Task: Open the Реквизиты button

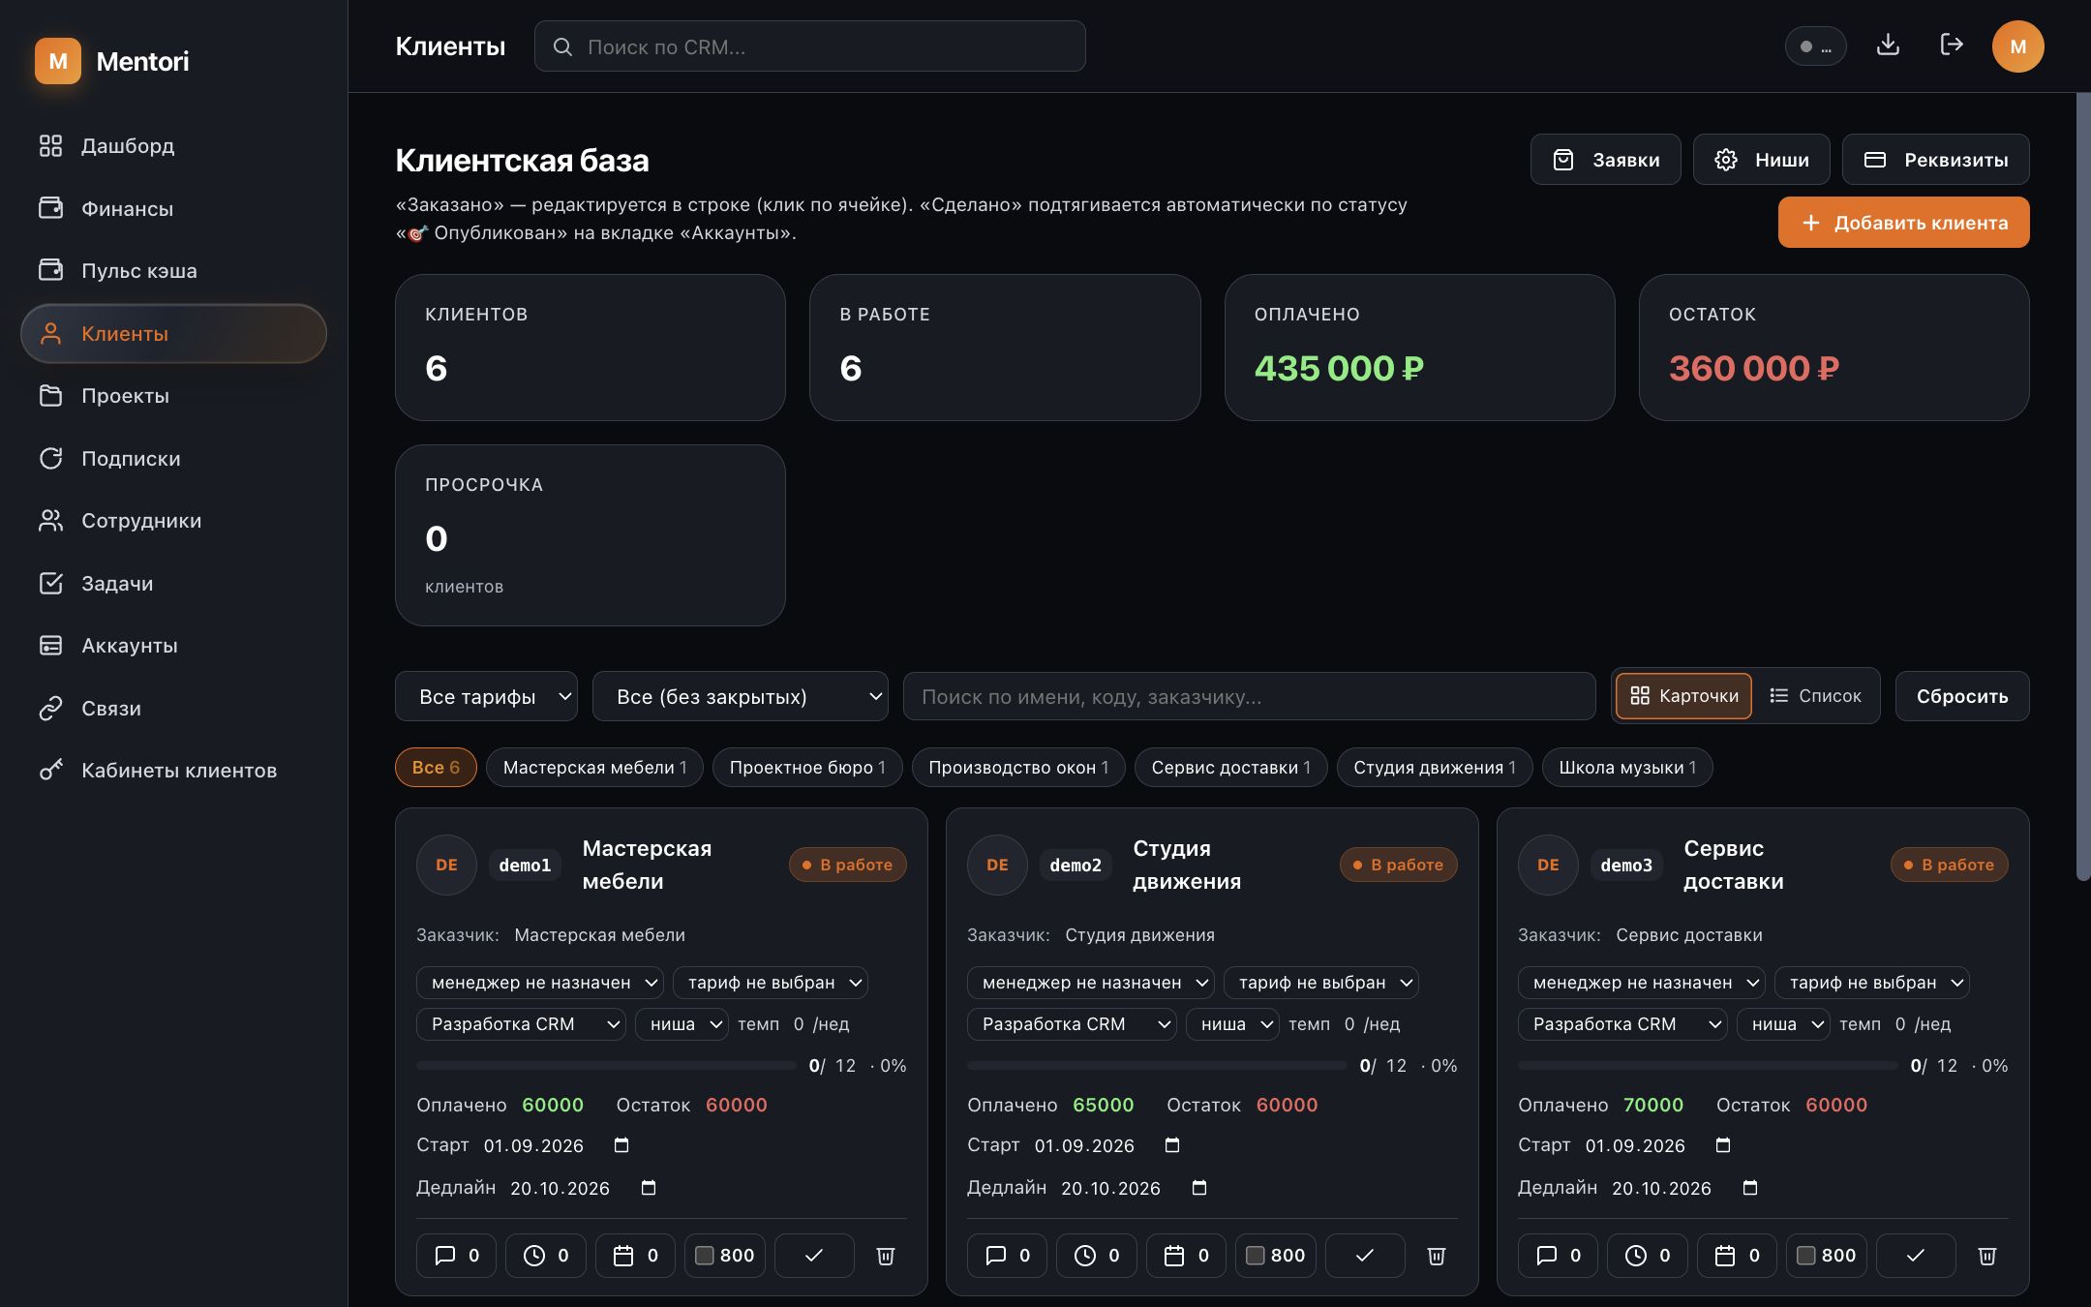Action: click(1935, 160)
